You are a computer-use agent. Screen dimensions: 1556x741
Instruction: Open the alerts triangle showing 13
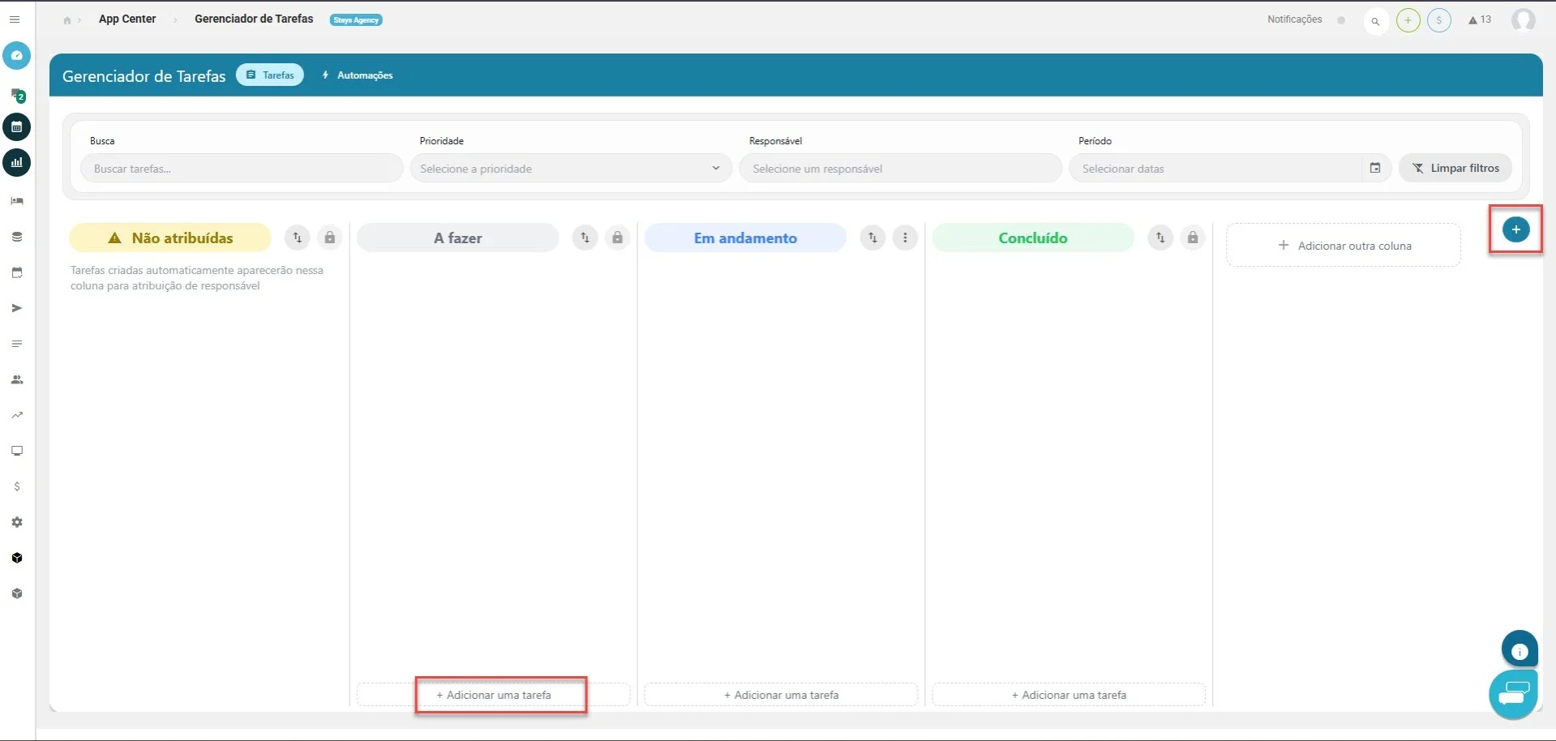coord(1480,19)
